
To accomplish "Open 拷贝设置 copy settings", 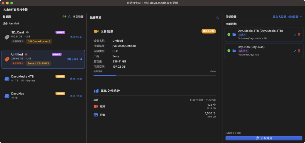I will pos(78,17).
